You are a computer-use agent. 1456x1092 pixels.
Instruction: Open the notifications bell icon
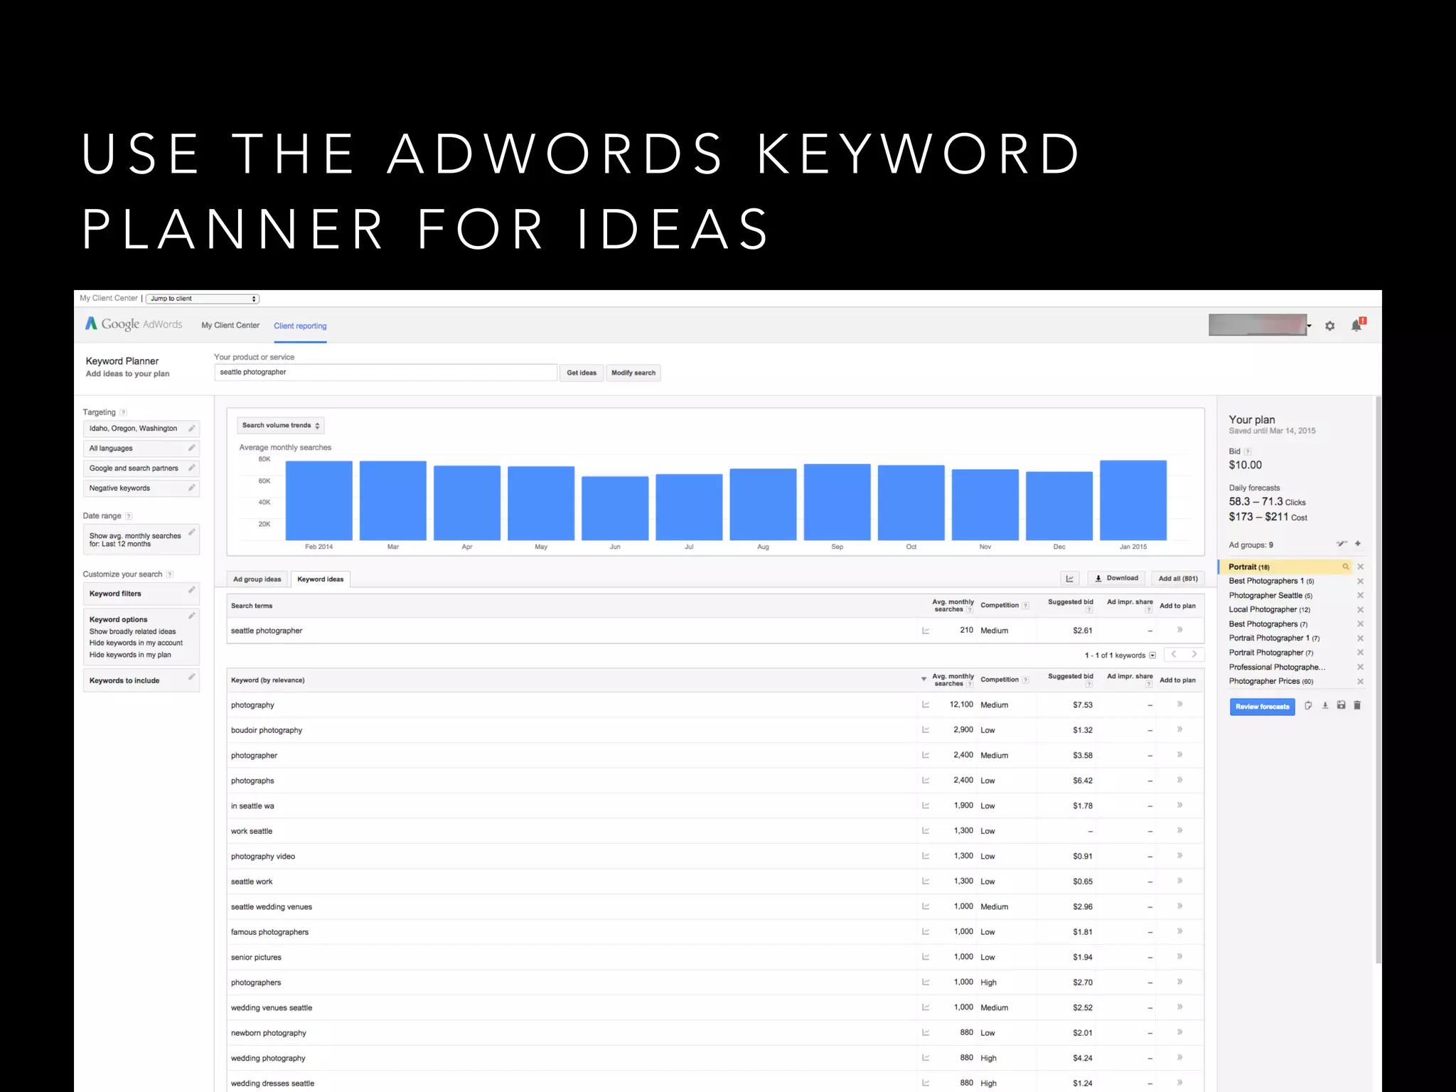[x=1356, y=326]
